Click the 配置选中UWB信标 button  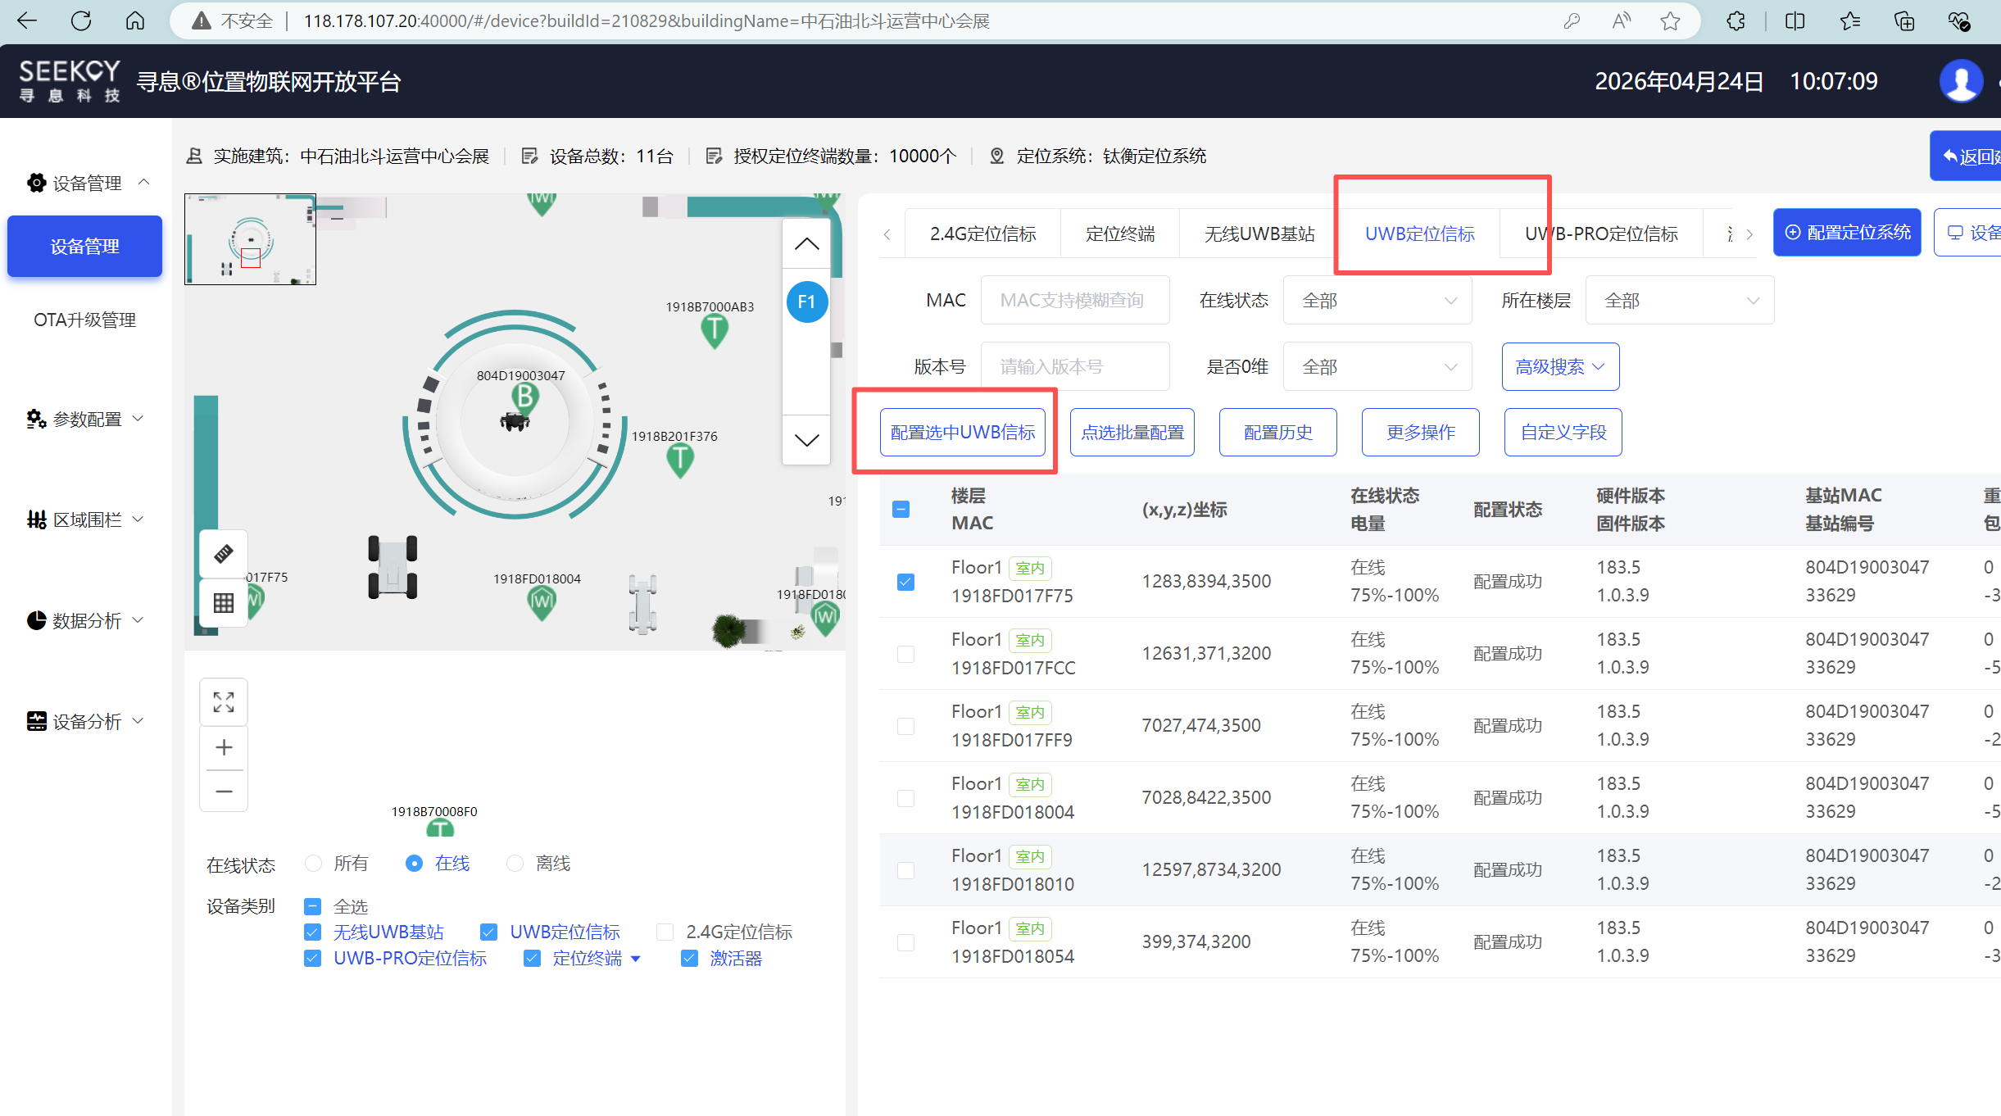point(963,433)
